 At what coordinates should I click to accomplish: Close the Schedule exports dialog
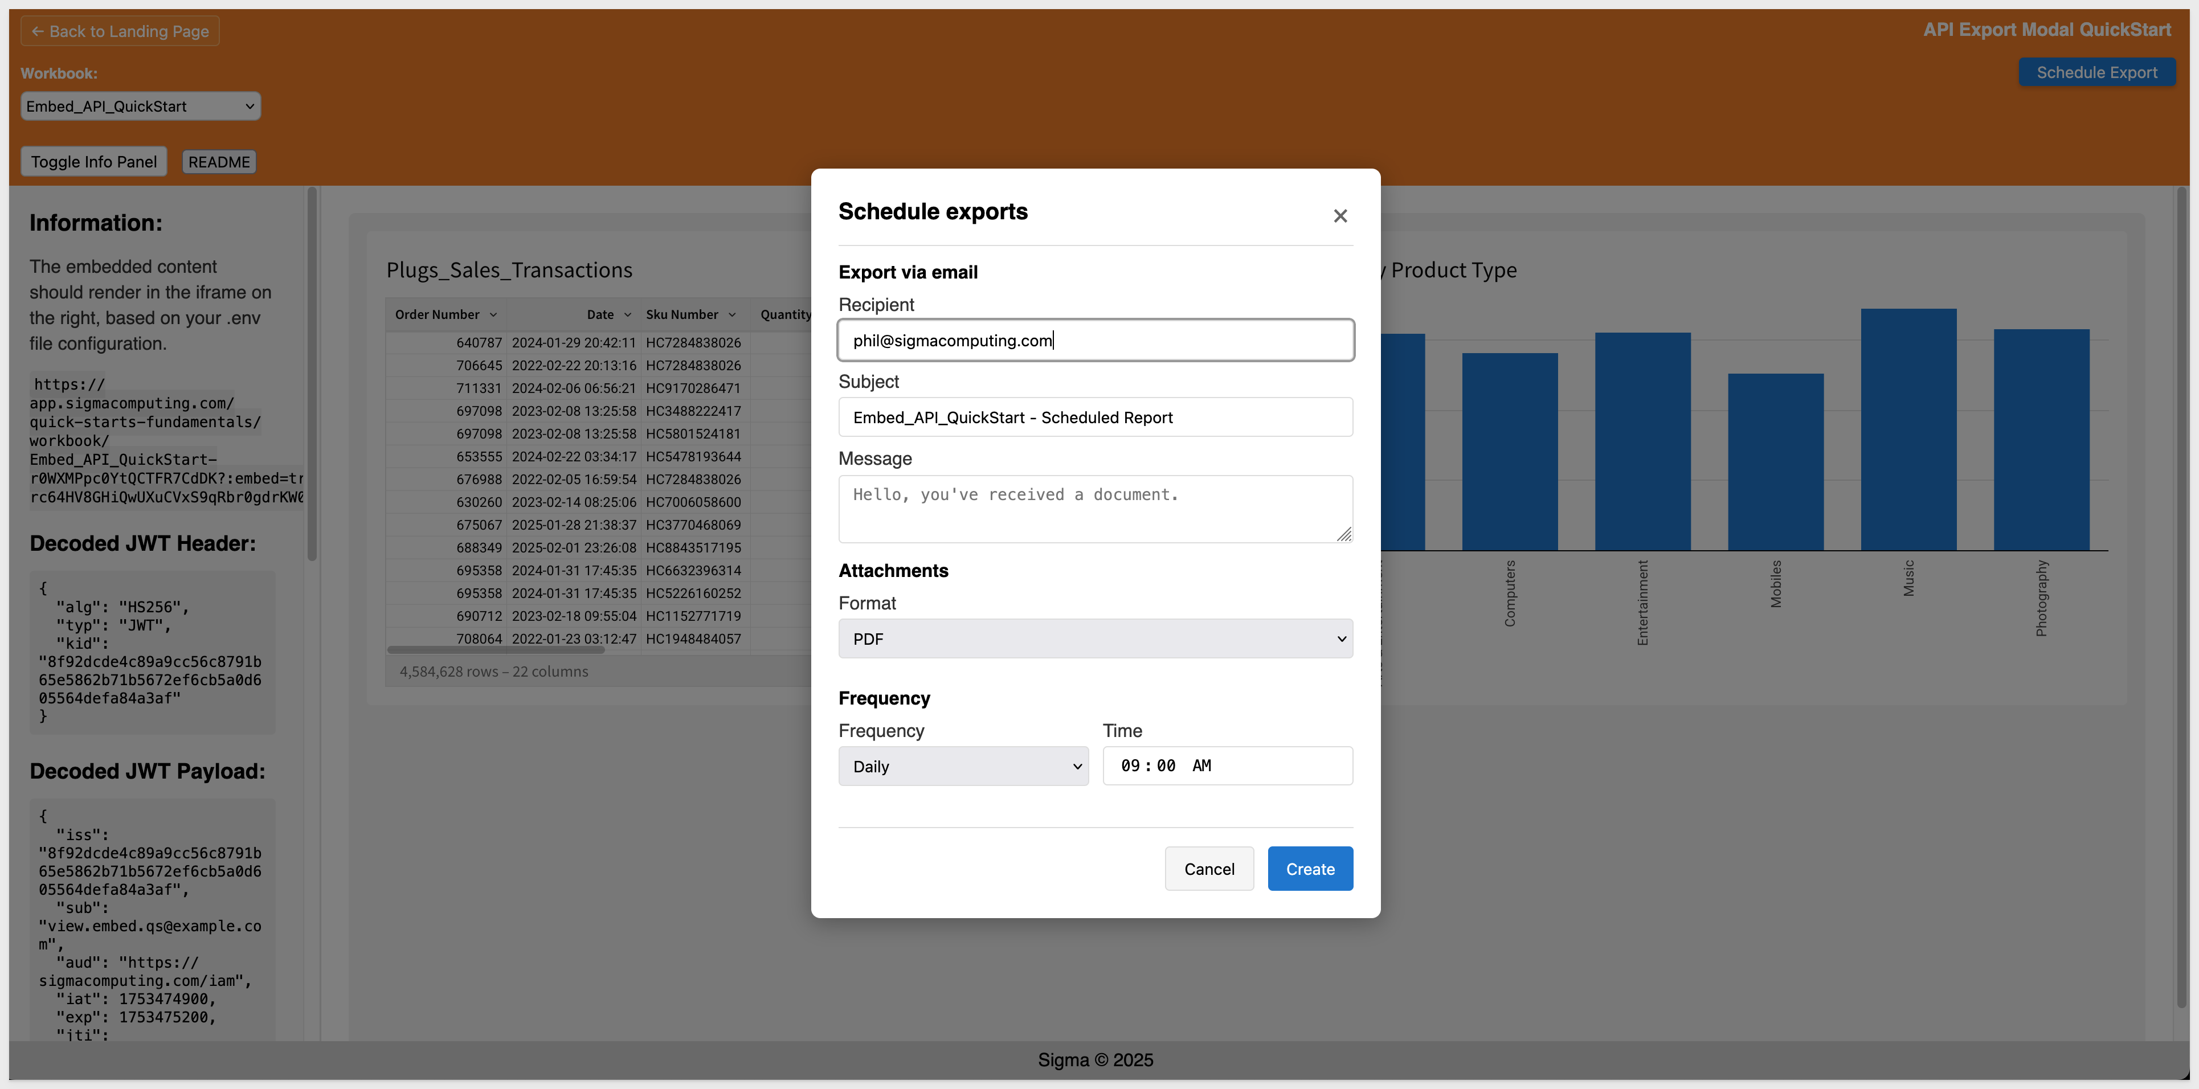tap(1339, 216)
